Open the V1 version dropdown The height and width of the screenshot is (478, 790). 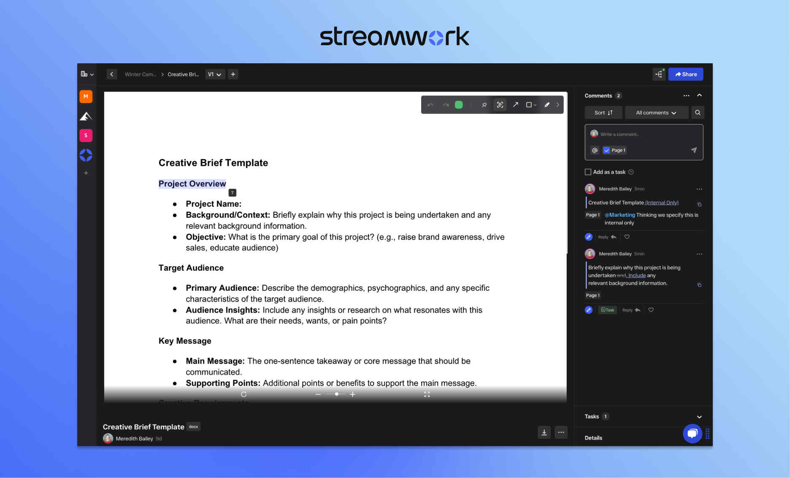click(215, 74)
